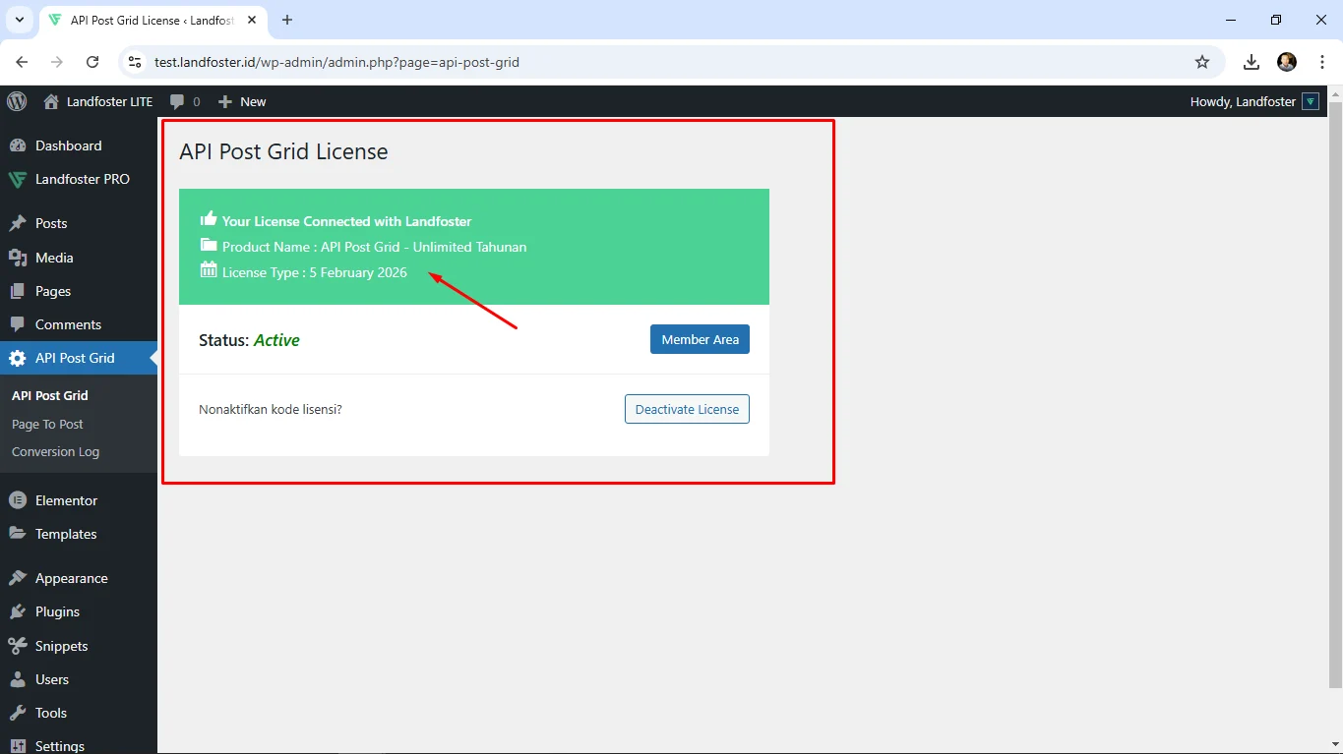Click the Appearance paintbrush icon

[x=18, y=578]
